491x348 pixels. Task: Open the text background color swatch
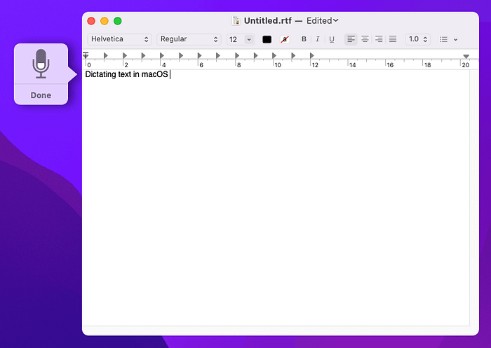(285, 39)
